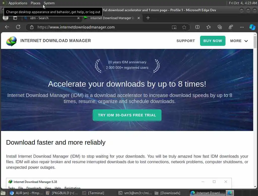This screenshot has height=196, width=258.
Task: Close the idm - Search tab
Action: (79, 18)
